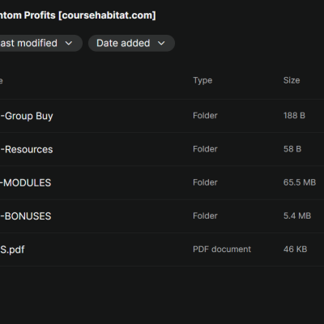Sort the list by the Type column
324x324 pixels.
tap(202, 80)
